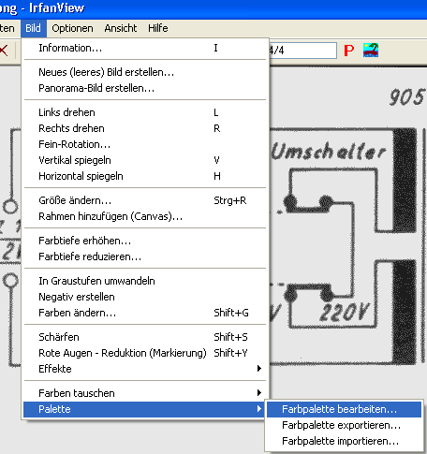This screenshot has width=427, height=454.
Task: Select Rahmen hinzufügen (Canvas)...
Action: (145, 216)
